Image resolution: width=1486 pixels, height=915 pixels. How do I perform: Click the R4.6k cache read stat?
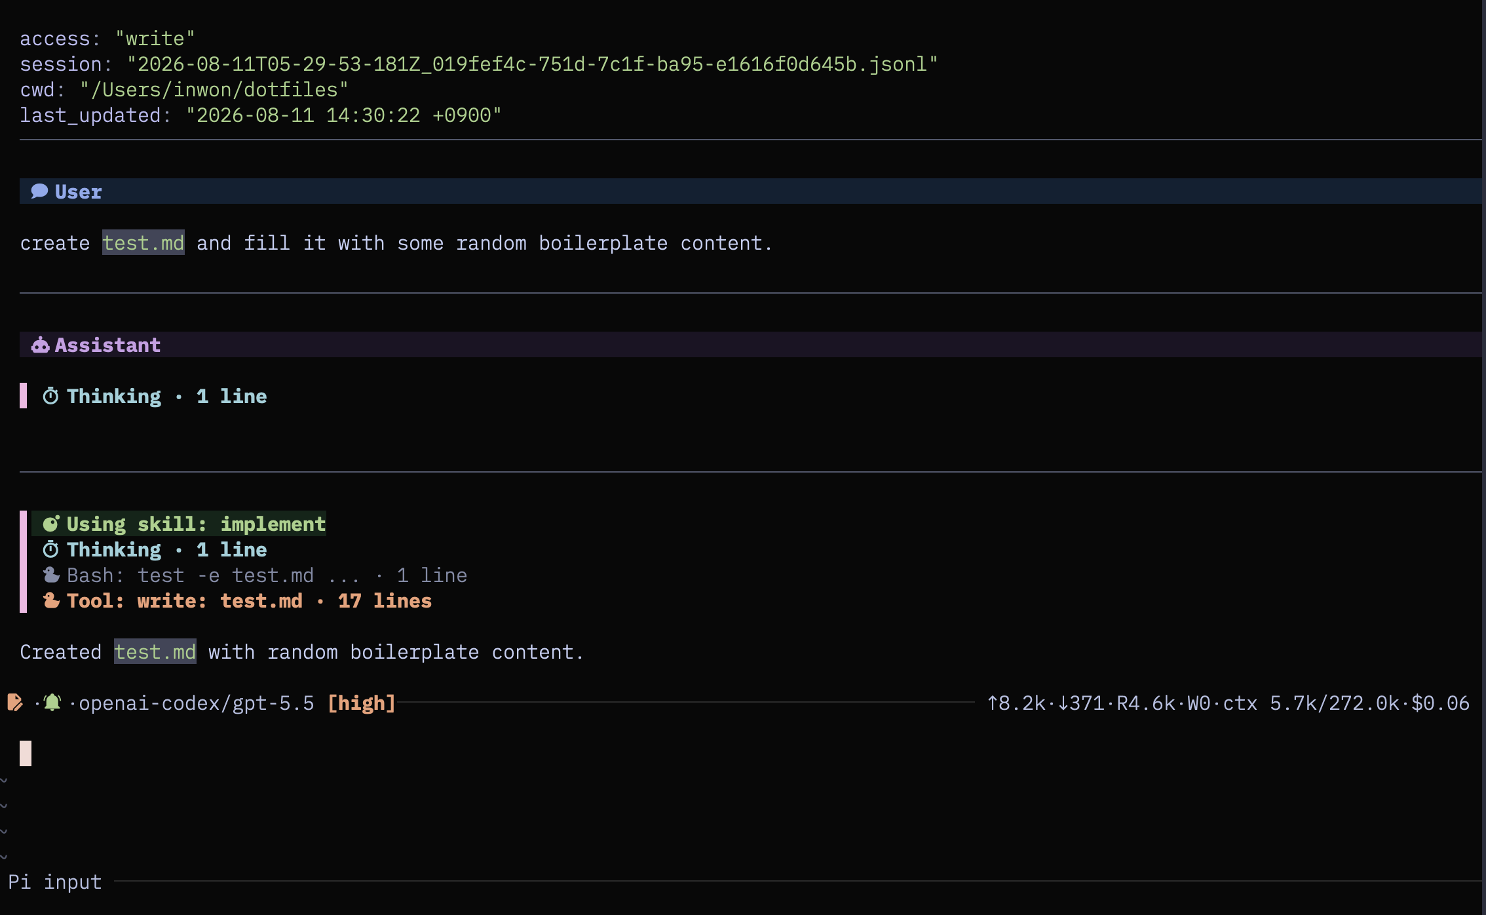(x=1146, y=703)
